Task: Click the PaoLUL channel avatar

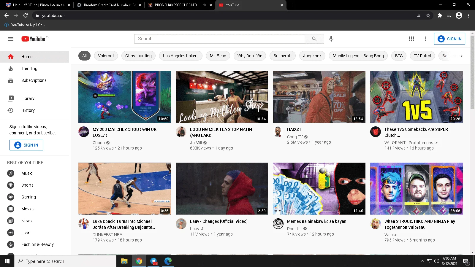Action: point(278,224)
